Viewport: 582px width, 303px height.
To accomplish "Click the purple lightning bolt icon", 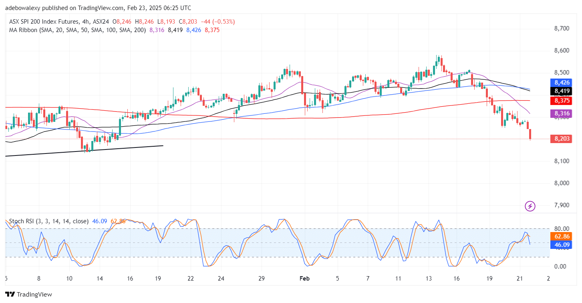I will [x=530, y=206].
